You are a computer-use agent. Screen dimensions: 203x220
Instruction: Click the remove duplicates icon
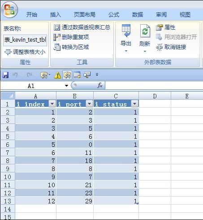pyautogui.click(x=57, y=37)
